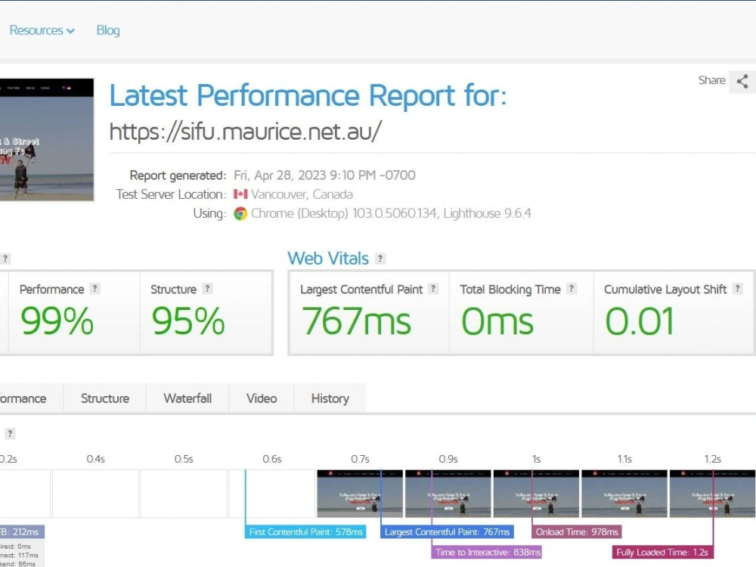
Task: Click the Chrome browser icon
Action: (x=240, y=214)
